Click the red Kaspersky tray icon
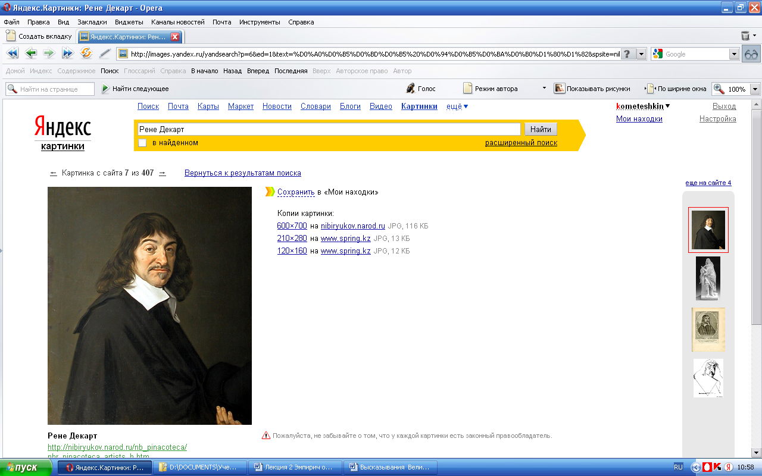The height and width of the screenshot is (476, 762). tap(717, 467)
